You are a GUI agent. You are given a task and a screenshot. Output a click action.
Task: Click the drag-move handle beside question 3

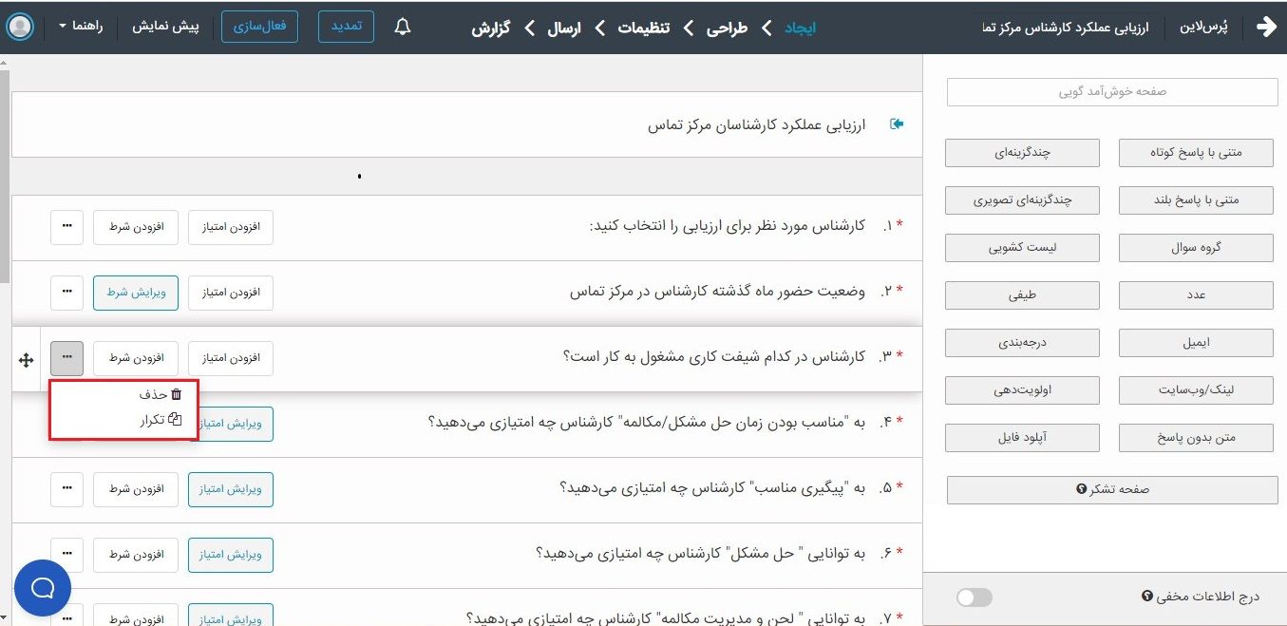pos(27,360)
